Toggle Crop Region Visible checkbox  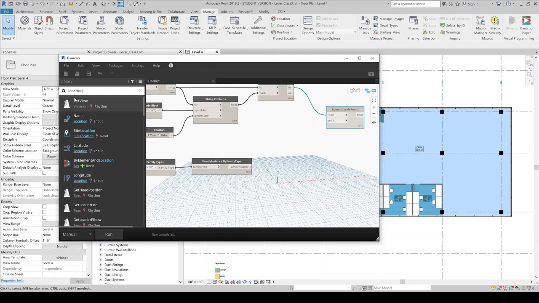44,213
